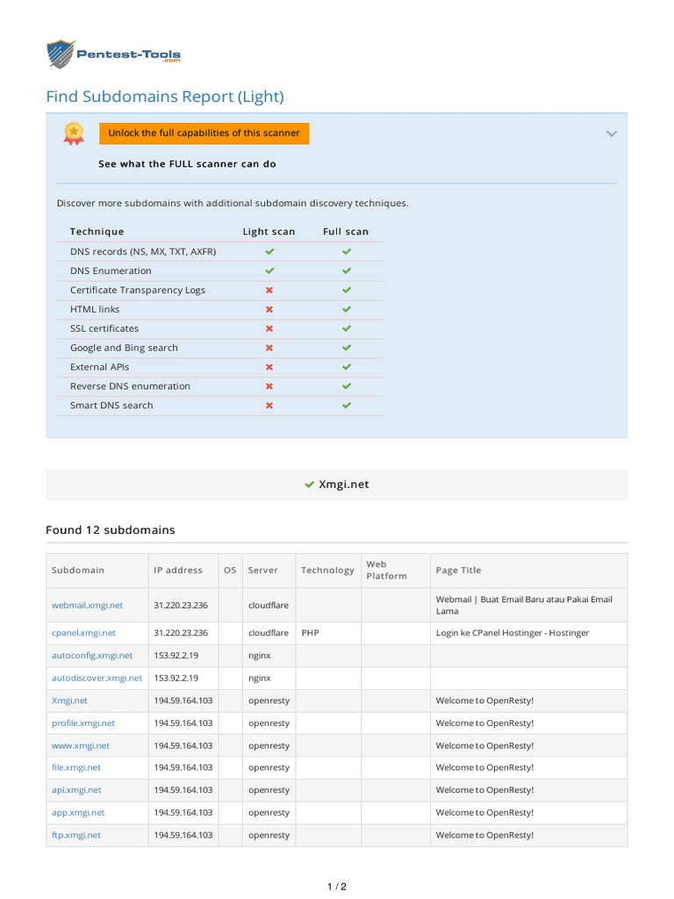Select See what the FULL scanner can do
This screenshot has width=674, height=899.
point(187,164)
